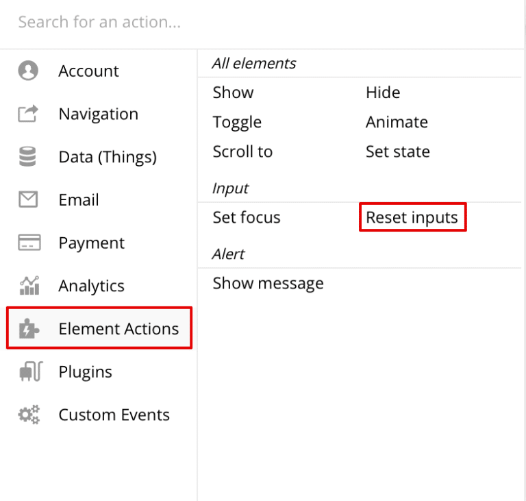
Task: Click the Plugins plug icon
Action: pos(29,372)
